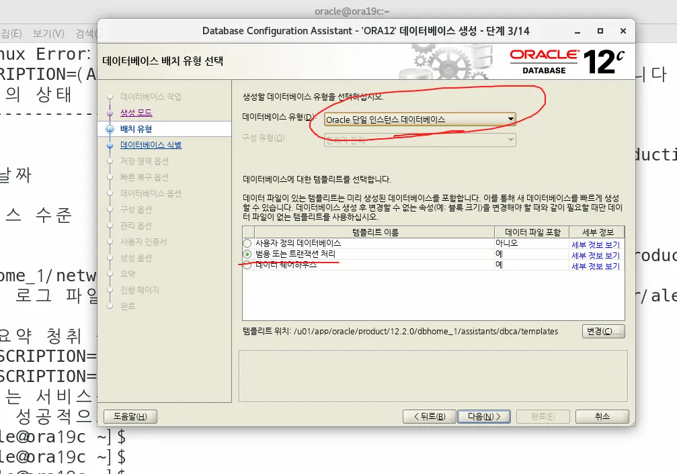The width and height of the screenshot is (677, 474).
Task: Open the disabled 구성 유형 combo box
Action: (x=420, y=140)
